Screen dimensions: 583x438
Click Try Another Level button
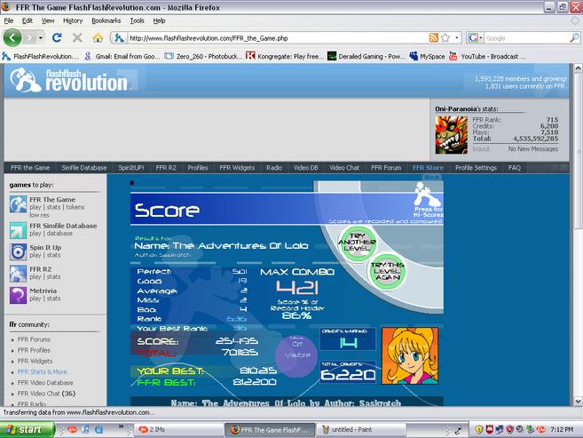(357, 243)
